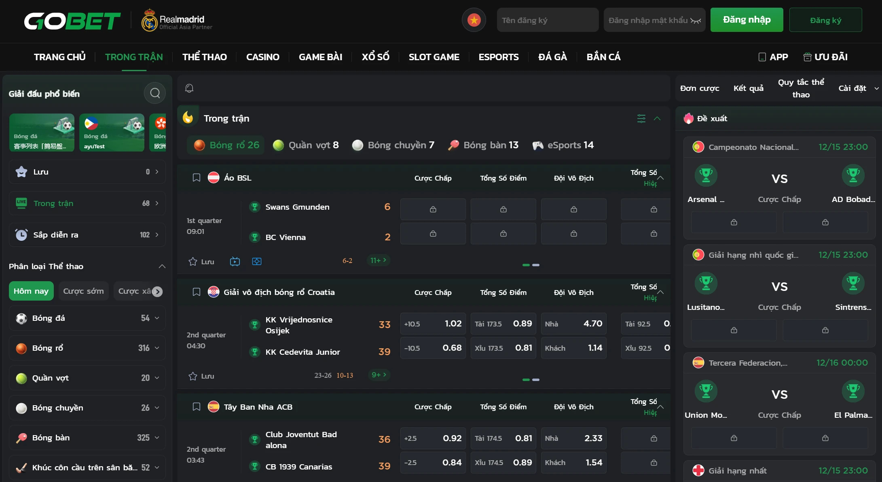Select Tài 173.5 odds 0.89
This screenshot has height=482, width=882.
point(503,324)
